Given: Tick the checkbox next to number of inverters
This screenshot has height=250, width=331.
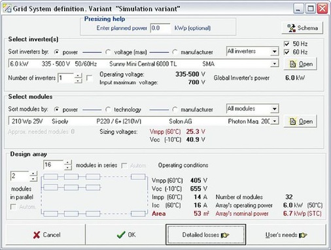Looking at the screenshot, I should [x=90, y=78].
